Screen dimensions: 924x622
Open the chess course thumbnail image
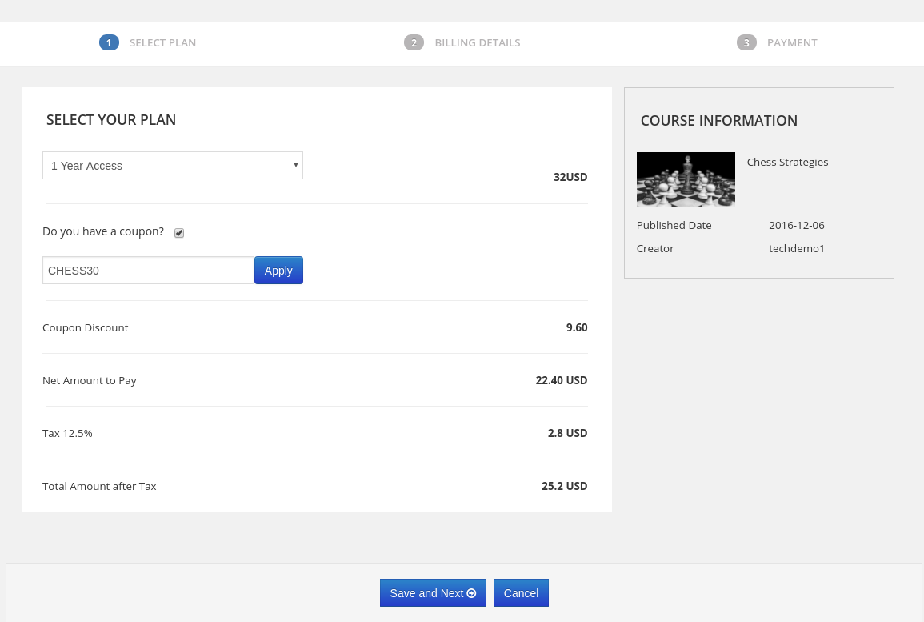pos(686,179)
